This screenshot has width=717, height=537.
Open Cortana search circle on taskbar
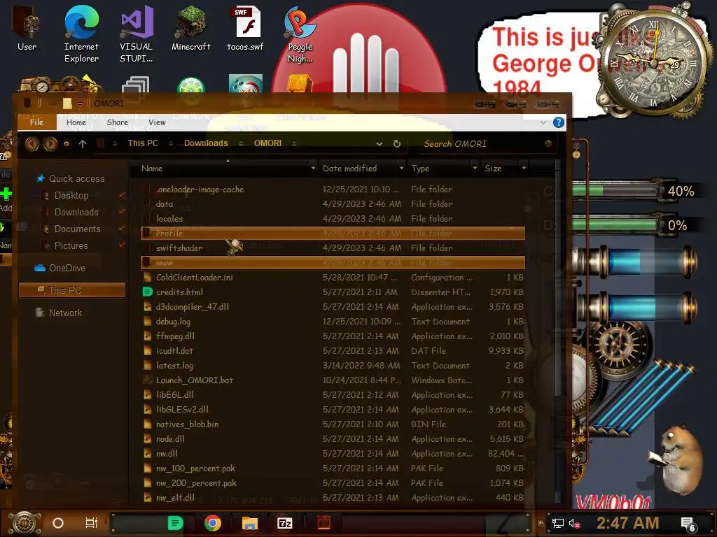click(x=58, y=523)
